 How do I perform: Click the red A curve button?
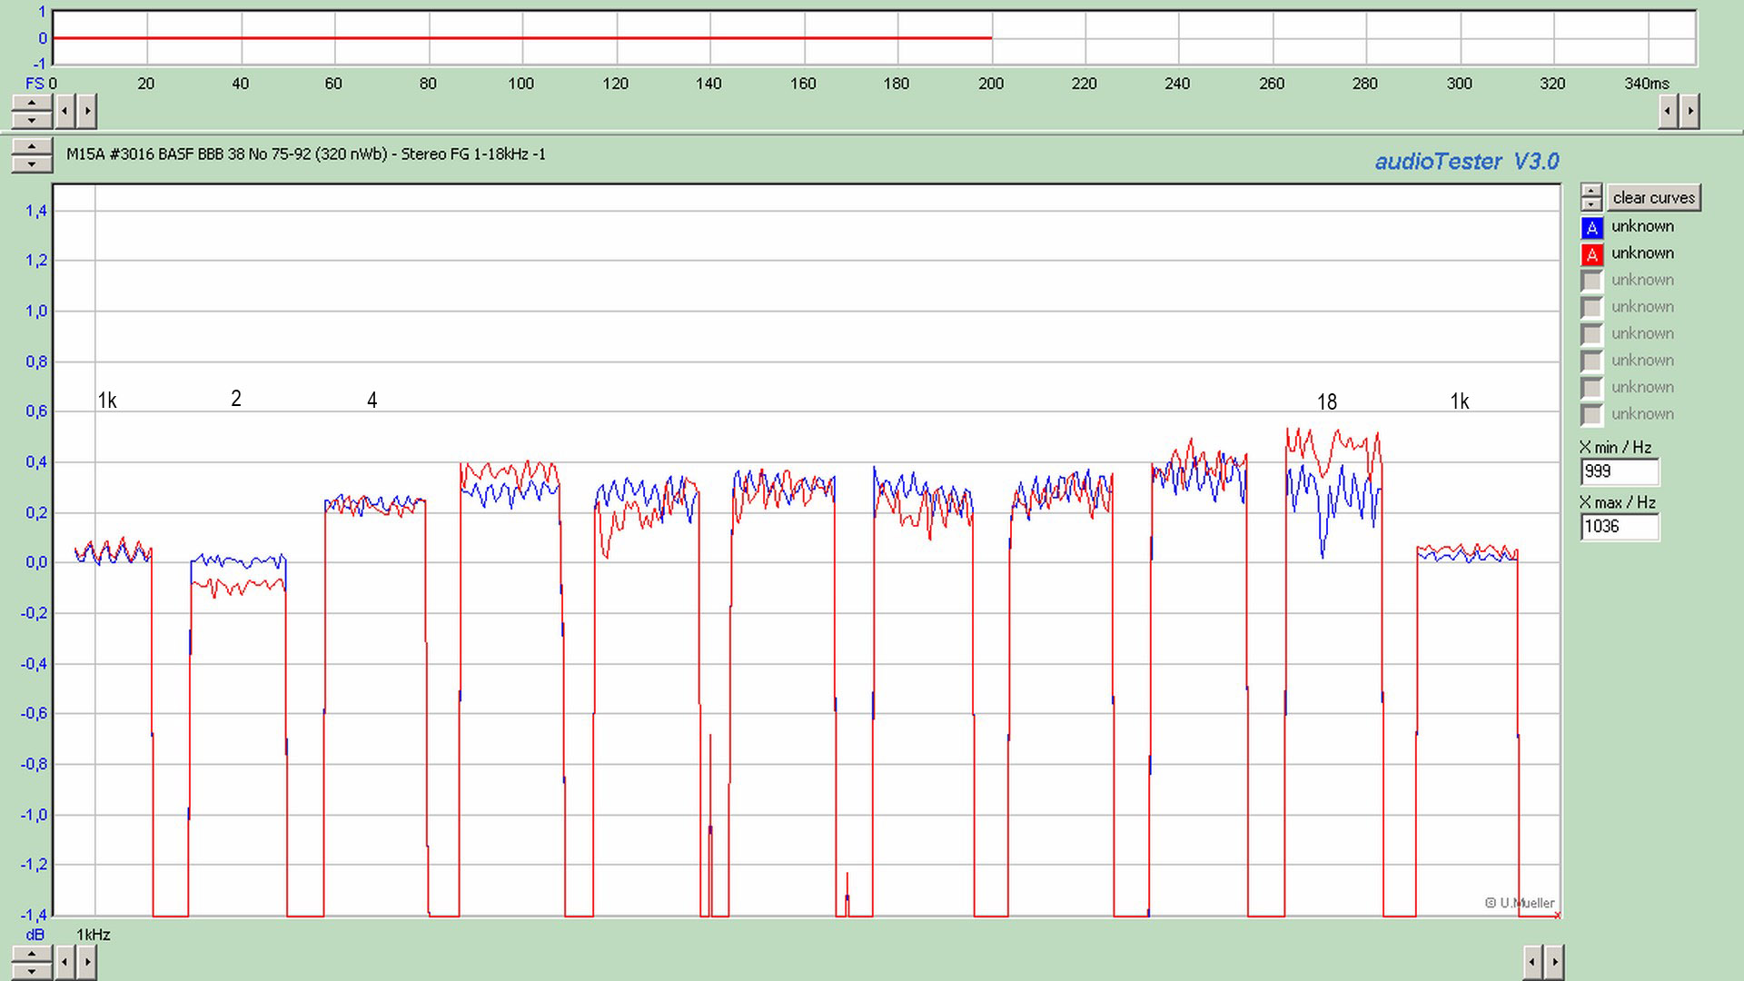click(1591, 254)
